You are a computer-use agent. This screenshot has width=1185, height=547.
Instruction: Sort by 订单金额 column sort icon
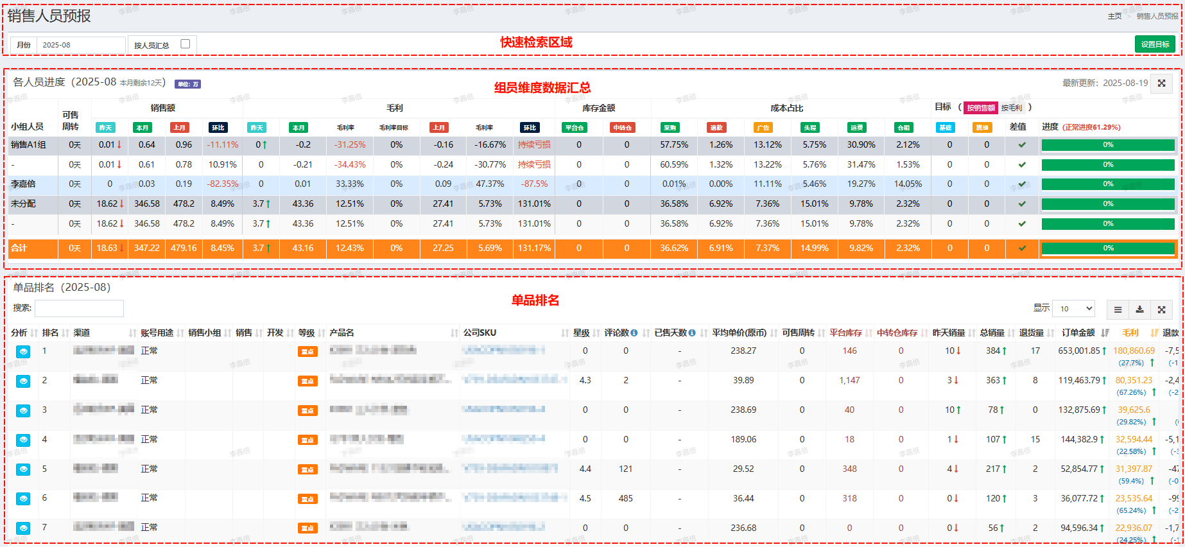[x=1104, y=333]
